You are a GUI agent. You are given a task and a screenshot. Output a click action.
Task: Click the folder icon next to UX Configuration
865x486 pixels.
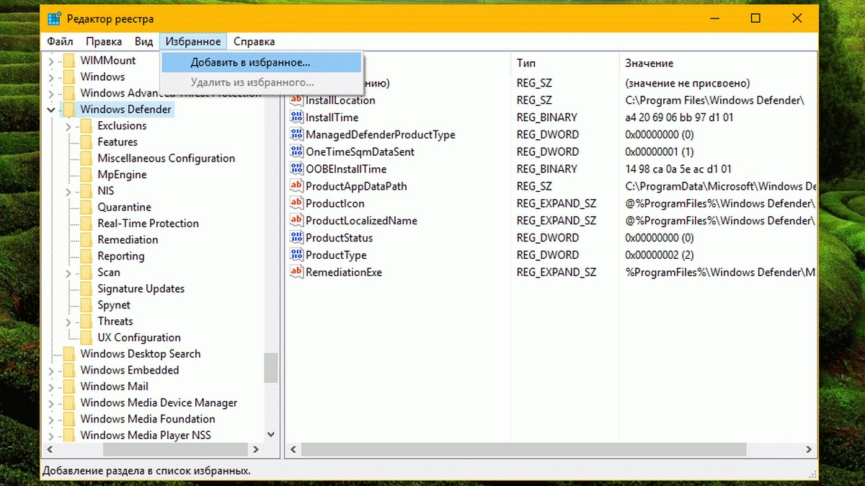(x=86, y=337)
